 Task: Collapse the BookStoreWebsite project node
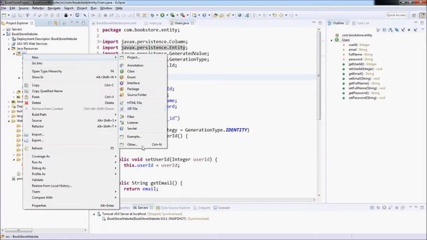(4, 34)
